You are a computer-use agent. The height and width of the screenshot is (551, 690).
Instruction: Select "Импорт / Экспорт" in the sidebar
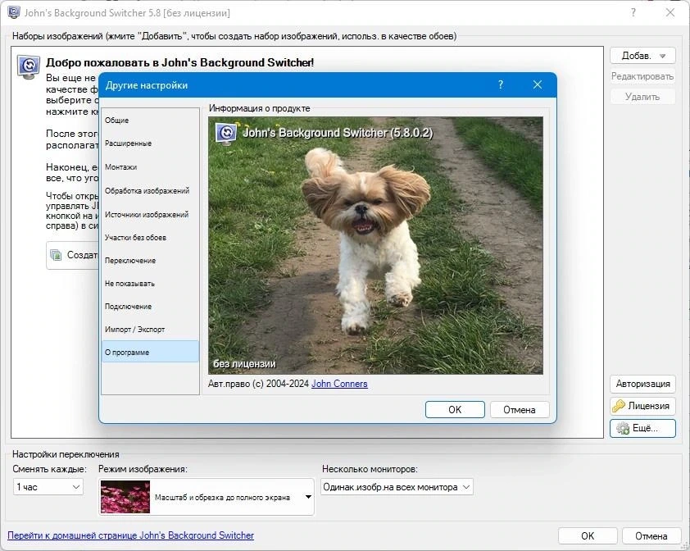pyautogui.click(x=150, y=330)
